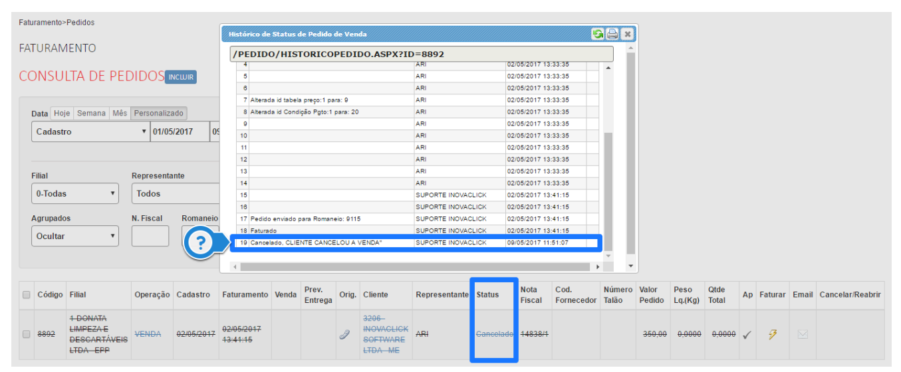Viewport: 901px width, 372px height.
Task: Click the horizontal scrollbar in history popup
Action: (x=416, y=266)
